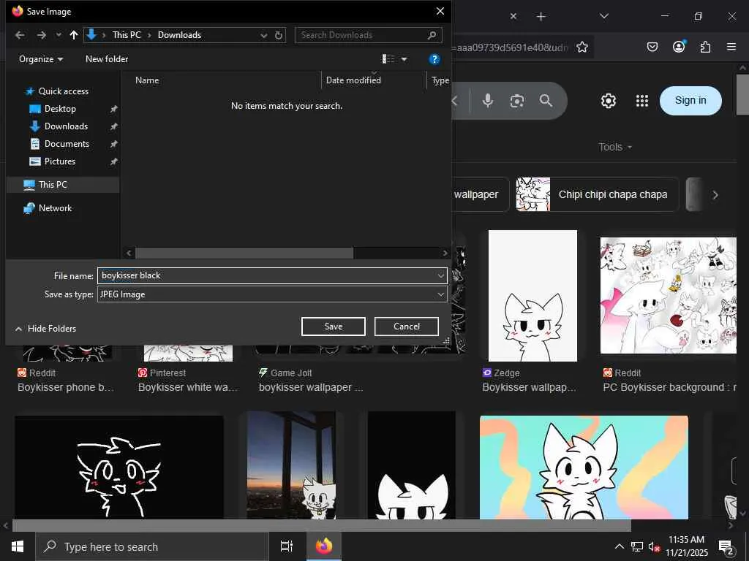Select Network in navigation pane
This screenshot has width=749, height=561.
click(x=55, y=208)
